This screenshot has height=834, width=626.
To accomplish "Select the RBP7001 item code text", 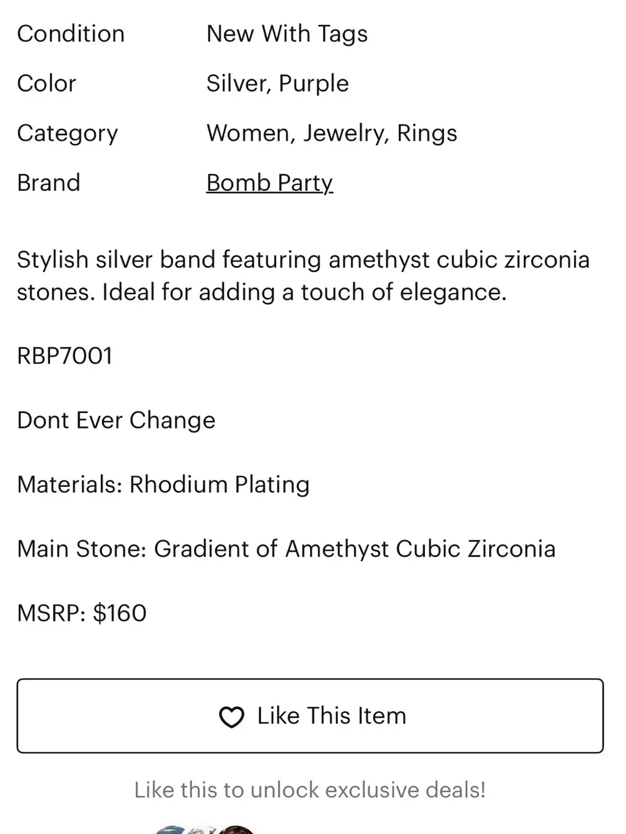I will pos(65,356).
